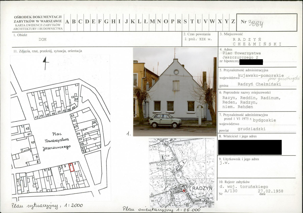Click the label '10. Rejestr zabytków'

pyautogui.click(x=234, y=182)
